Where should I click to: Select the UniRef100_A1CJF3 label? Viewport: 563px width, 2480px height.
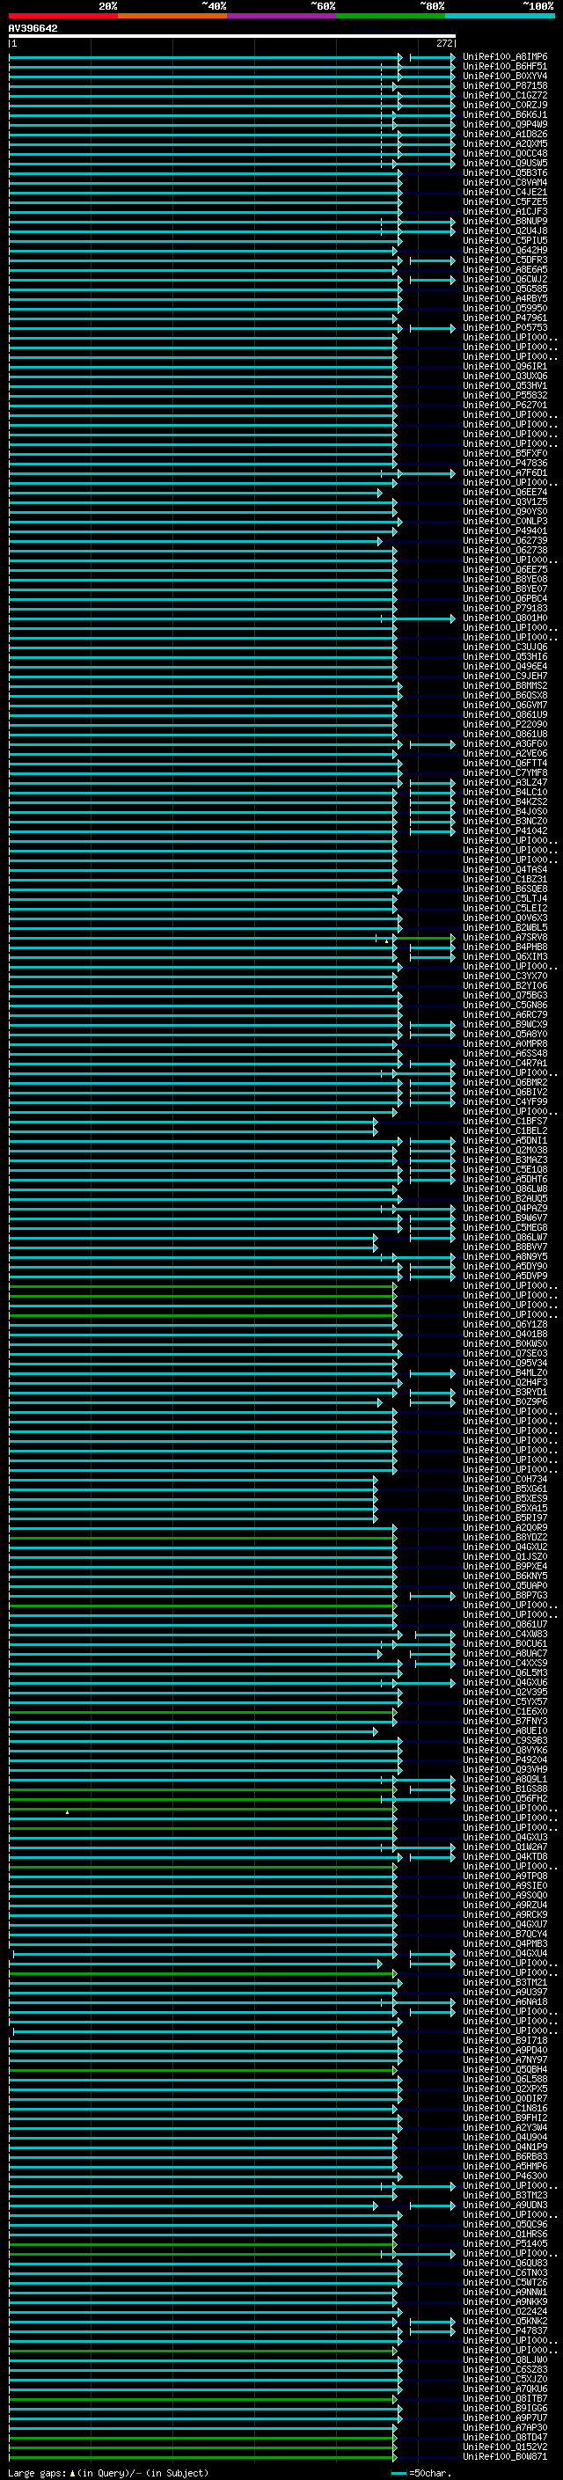(x=505, y=212)
